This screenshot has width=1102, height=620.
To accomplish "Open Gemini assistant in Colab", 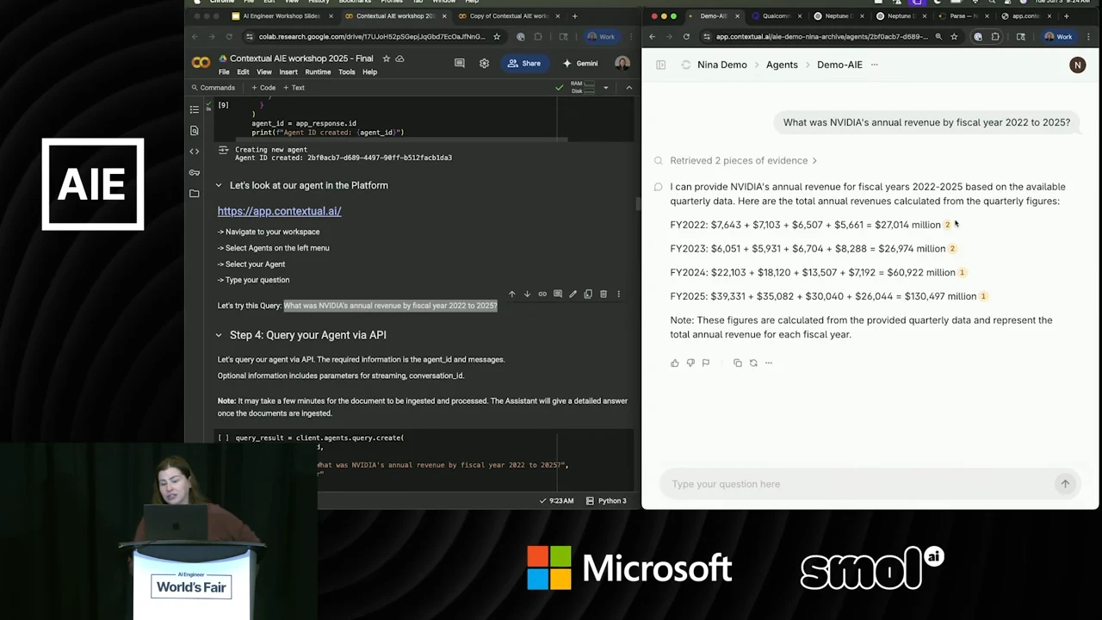I will (x=579, y=63).
